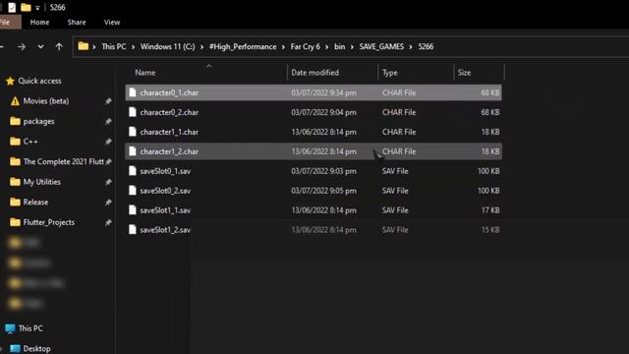The height and width of the screenshot is (354, 629).
Task: Click bin breadcrumb in address bar
Action: click(x=339, y=46)
